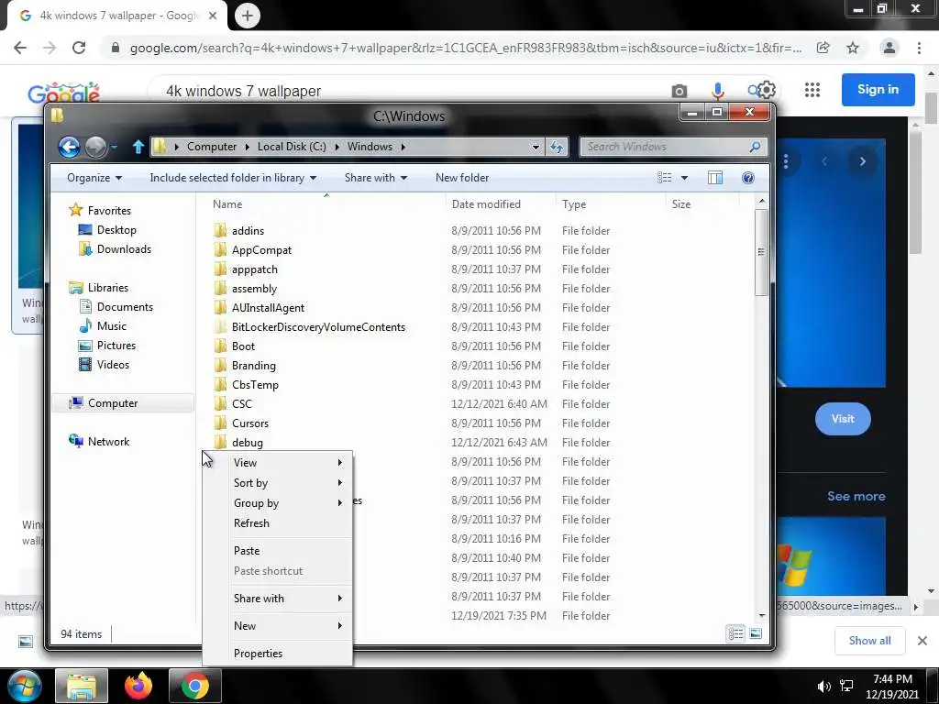The width and height of the screenshot is (939, 704).
Task: Click Chrome back arrow
Action: click(x=20, y=48)
